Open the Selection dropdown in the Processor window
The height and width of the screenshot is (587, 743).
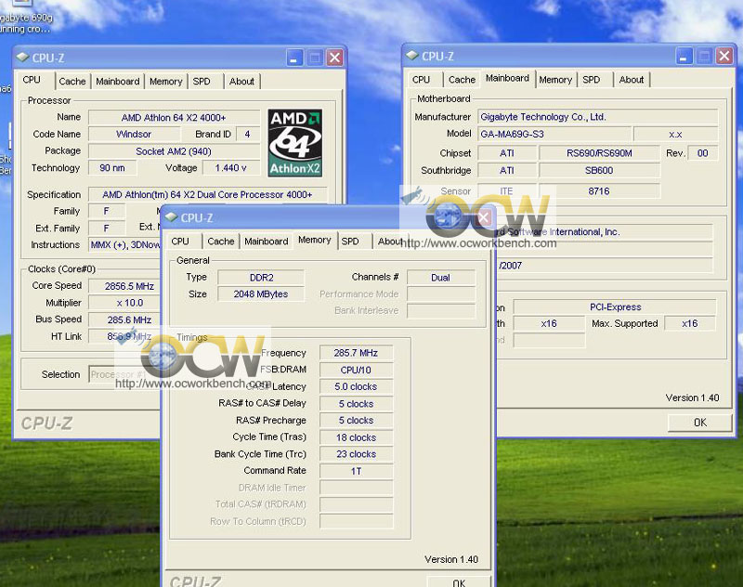pos(124,374)
